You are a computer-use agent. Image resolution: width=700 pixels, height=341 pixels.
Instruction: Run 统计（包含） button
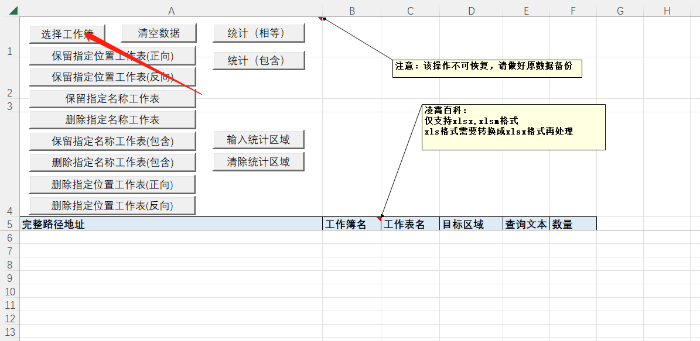[x=258, y=61]
